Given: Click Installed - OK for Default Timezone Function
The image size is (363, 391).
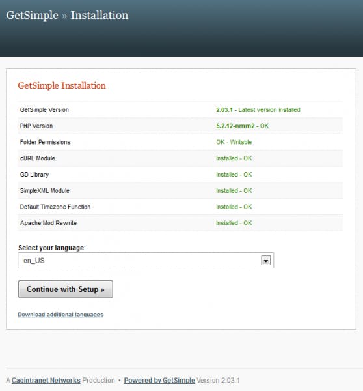Looking at the screenshot, I should coord(234,207).
